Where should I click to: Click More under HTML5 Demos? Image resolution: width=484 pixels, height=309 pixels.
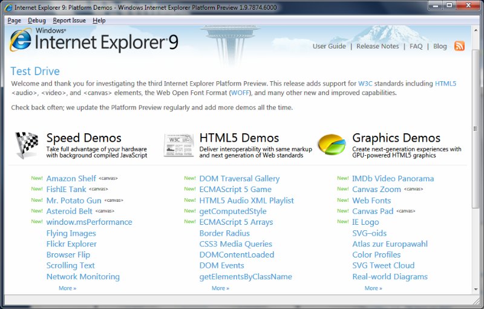click(x=220, y=288)
